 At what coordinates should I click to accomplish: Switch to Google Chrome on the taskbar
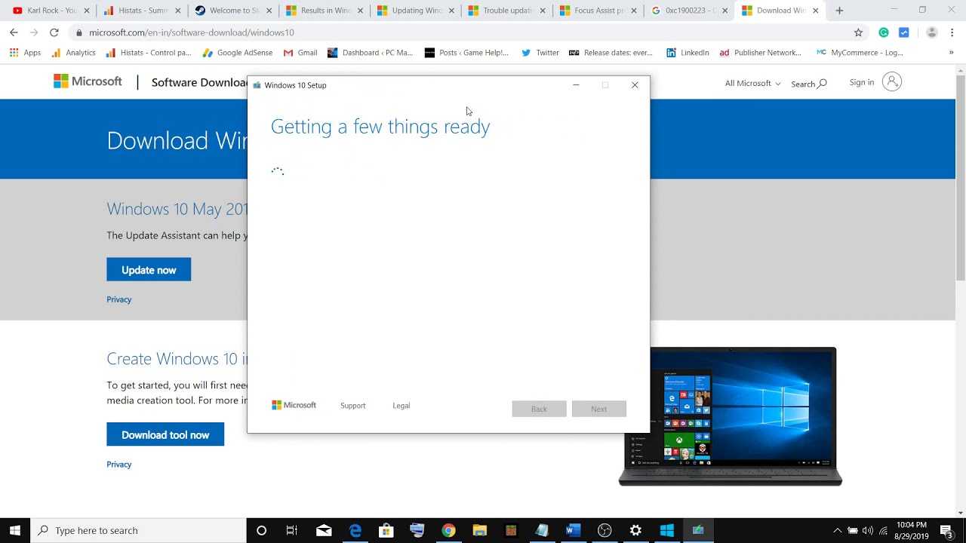click(x=448, y=530)
